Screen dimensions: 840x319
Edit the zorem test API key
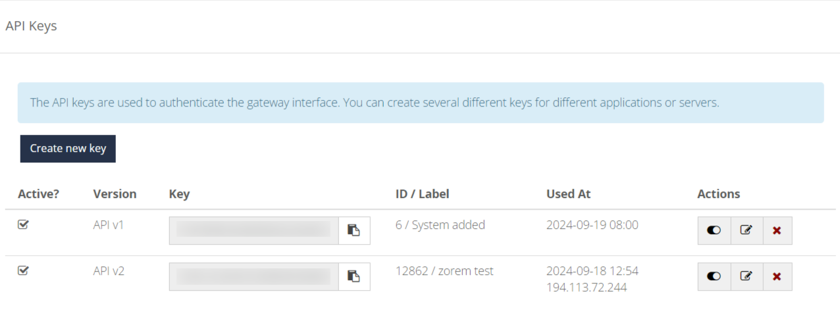[x=747, y=276]
